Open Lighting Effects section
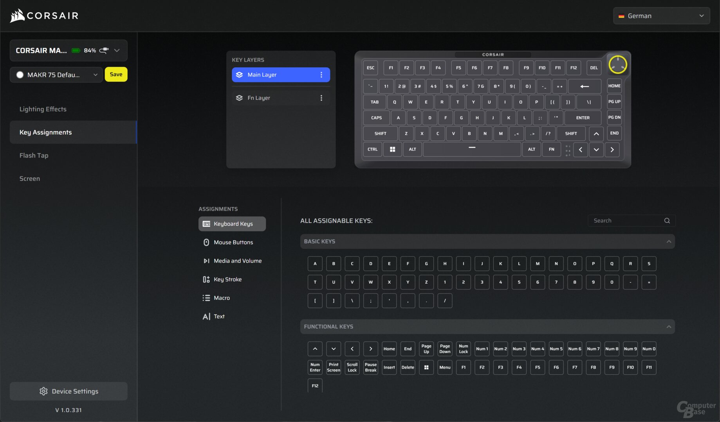The image size is (720, 422). coord(43,109)
